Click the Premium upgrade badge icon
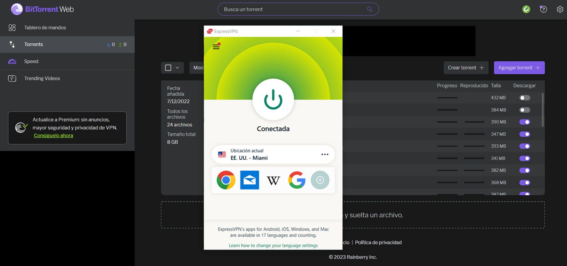 tap(21, 128)
